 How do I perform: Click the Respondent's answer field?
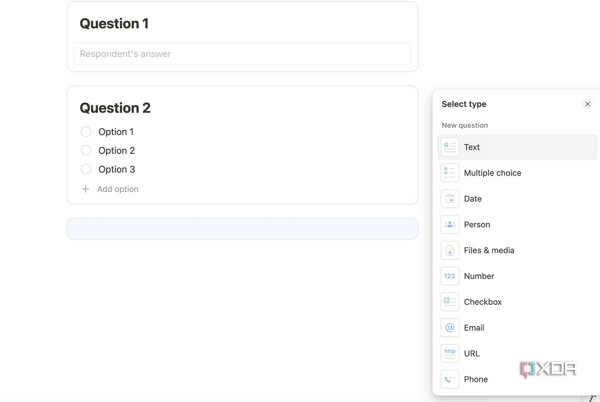[x=242, y=54]
